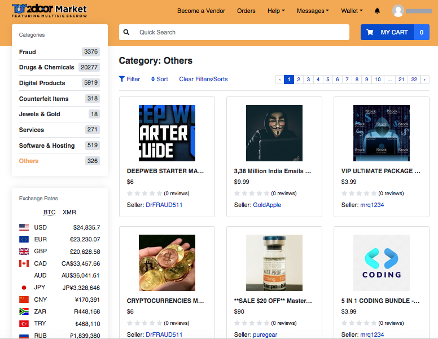Open the Software & Hosting category
Image resolution: width=438 pixels, height=339 pixels.
(x=47, y=146)
